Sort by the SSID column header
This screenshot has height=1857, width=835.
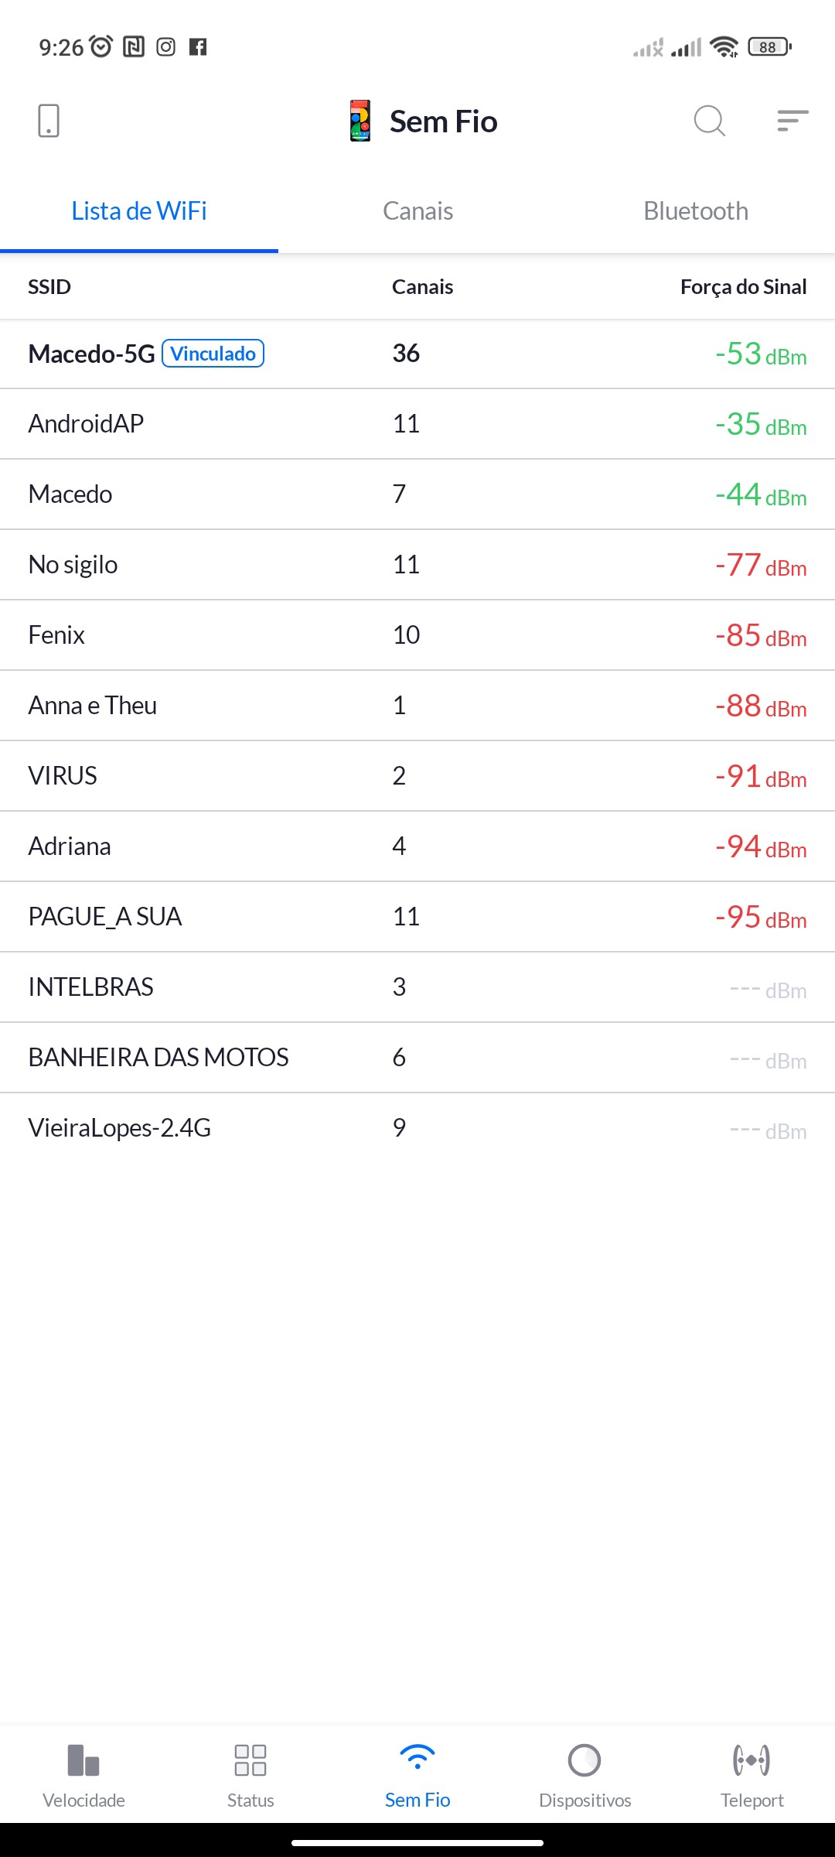[49, 287]
